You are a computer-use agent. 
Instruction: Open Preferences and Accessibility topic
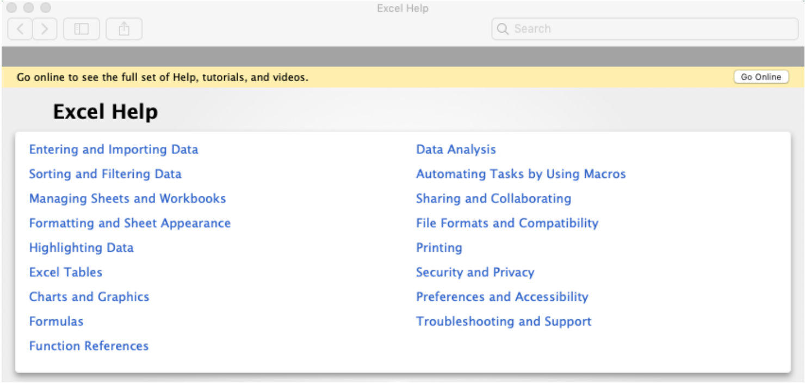pos(502,296)
